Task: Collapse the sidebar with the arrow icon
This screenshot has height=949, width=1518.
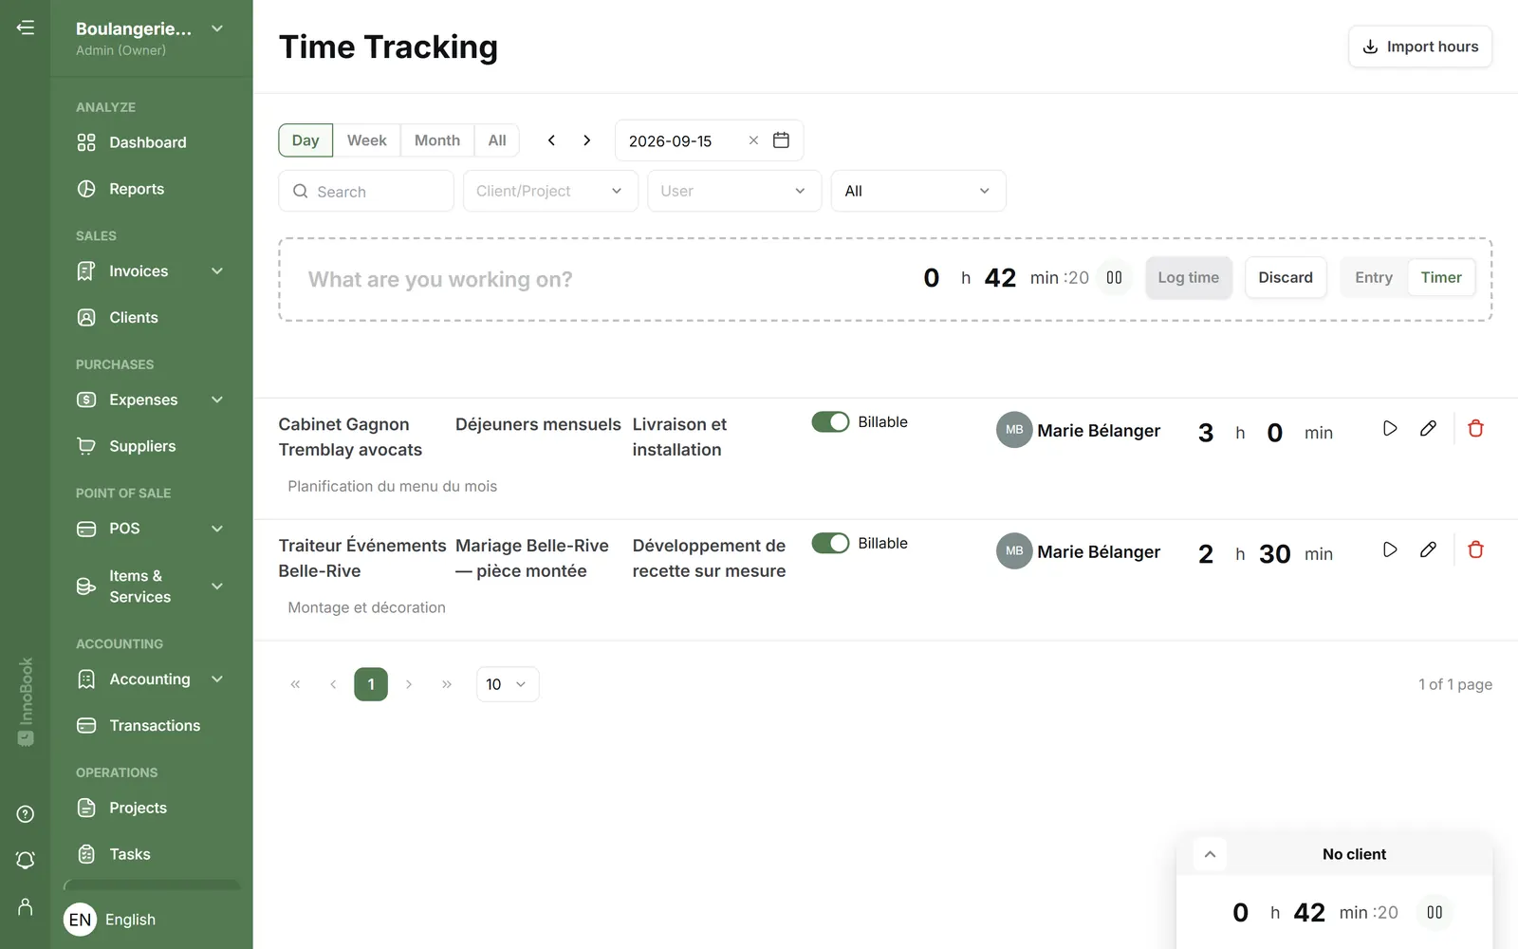Action: (26, 28)
